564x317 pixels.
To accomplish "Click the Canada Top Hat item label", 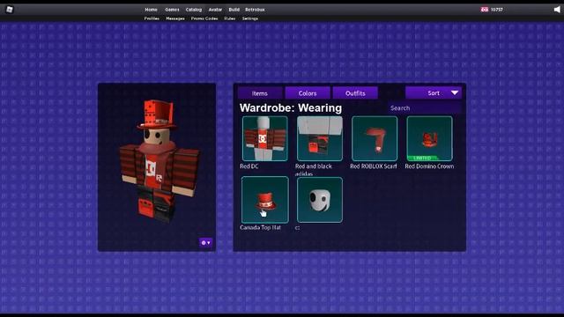I will tap(260, 227).
